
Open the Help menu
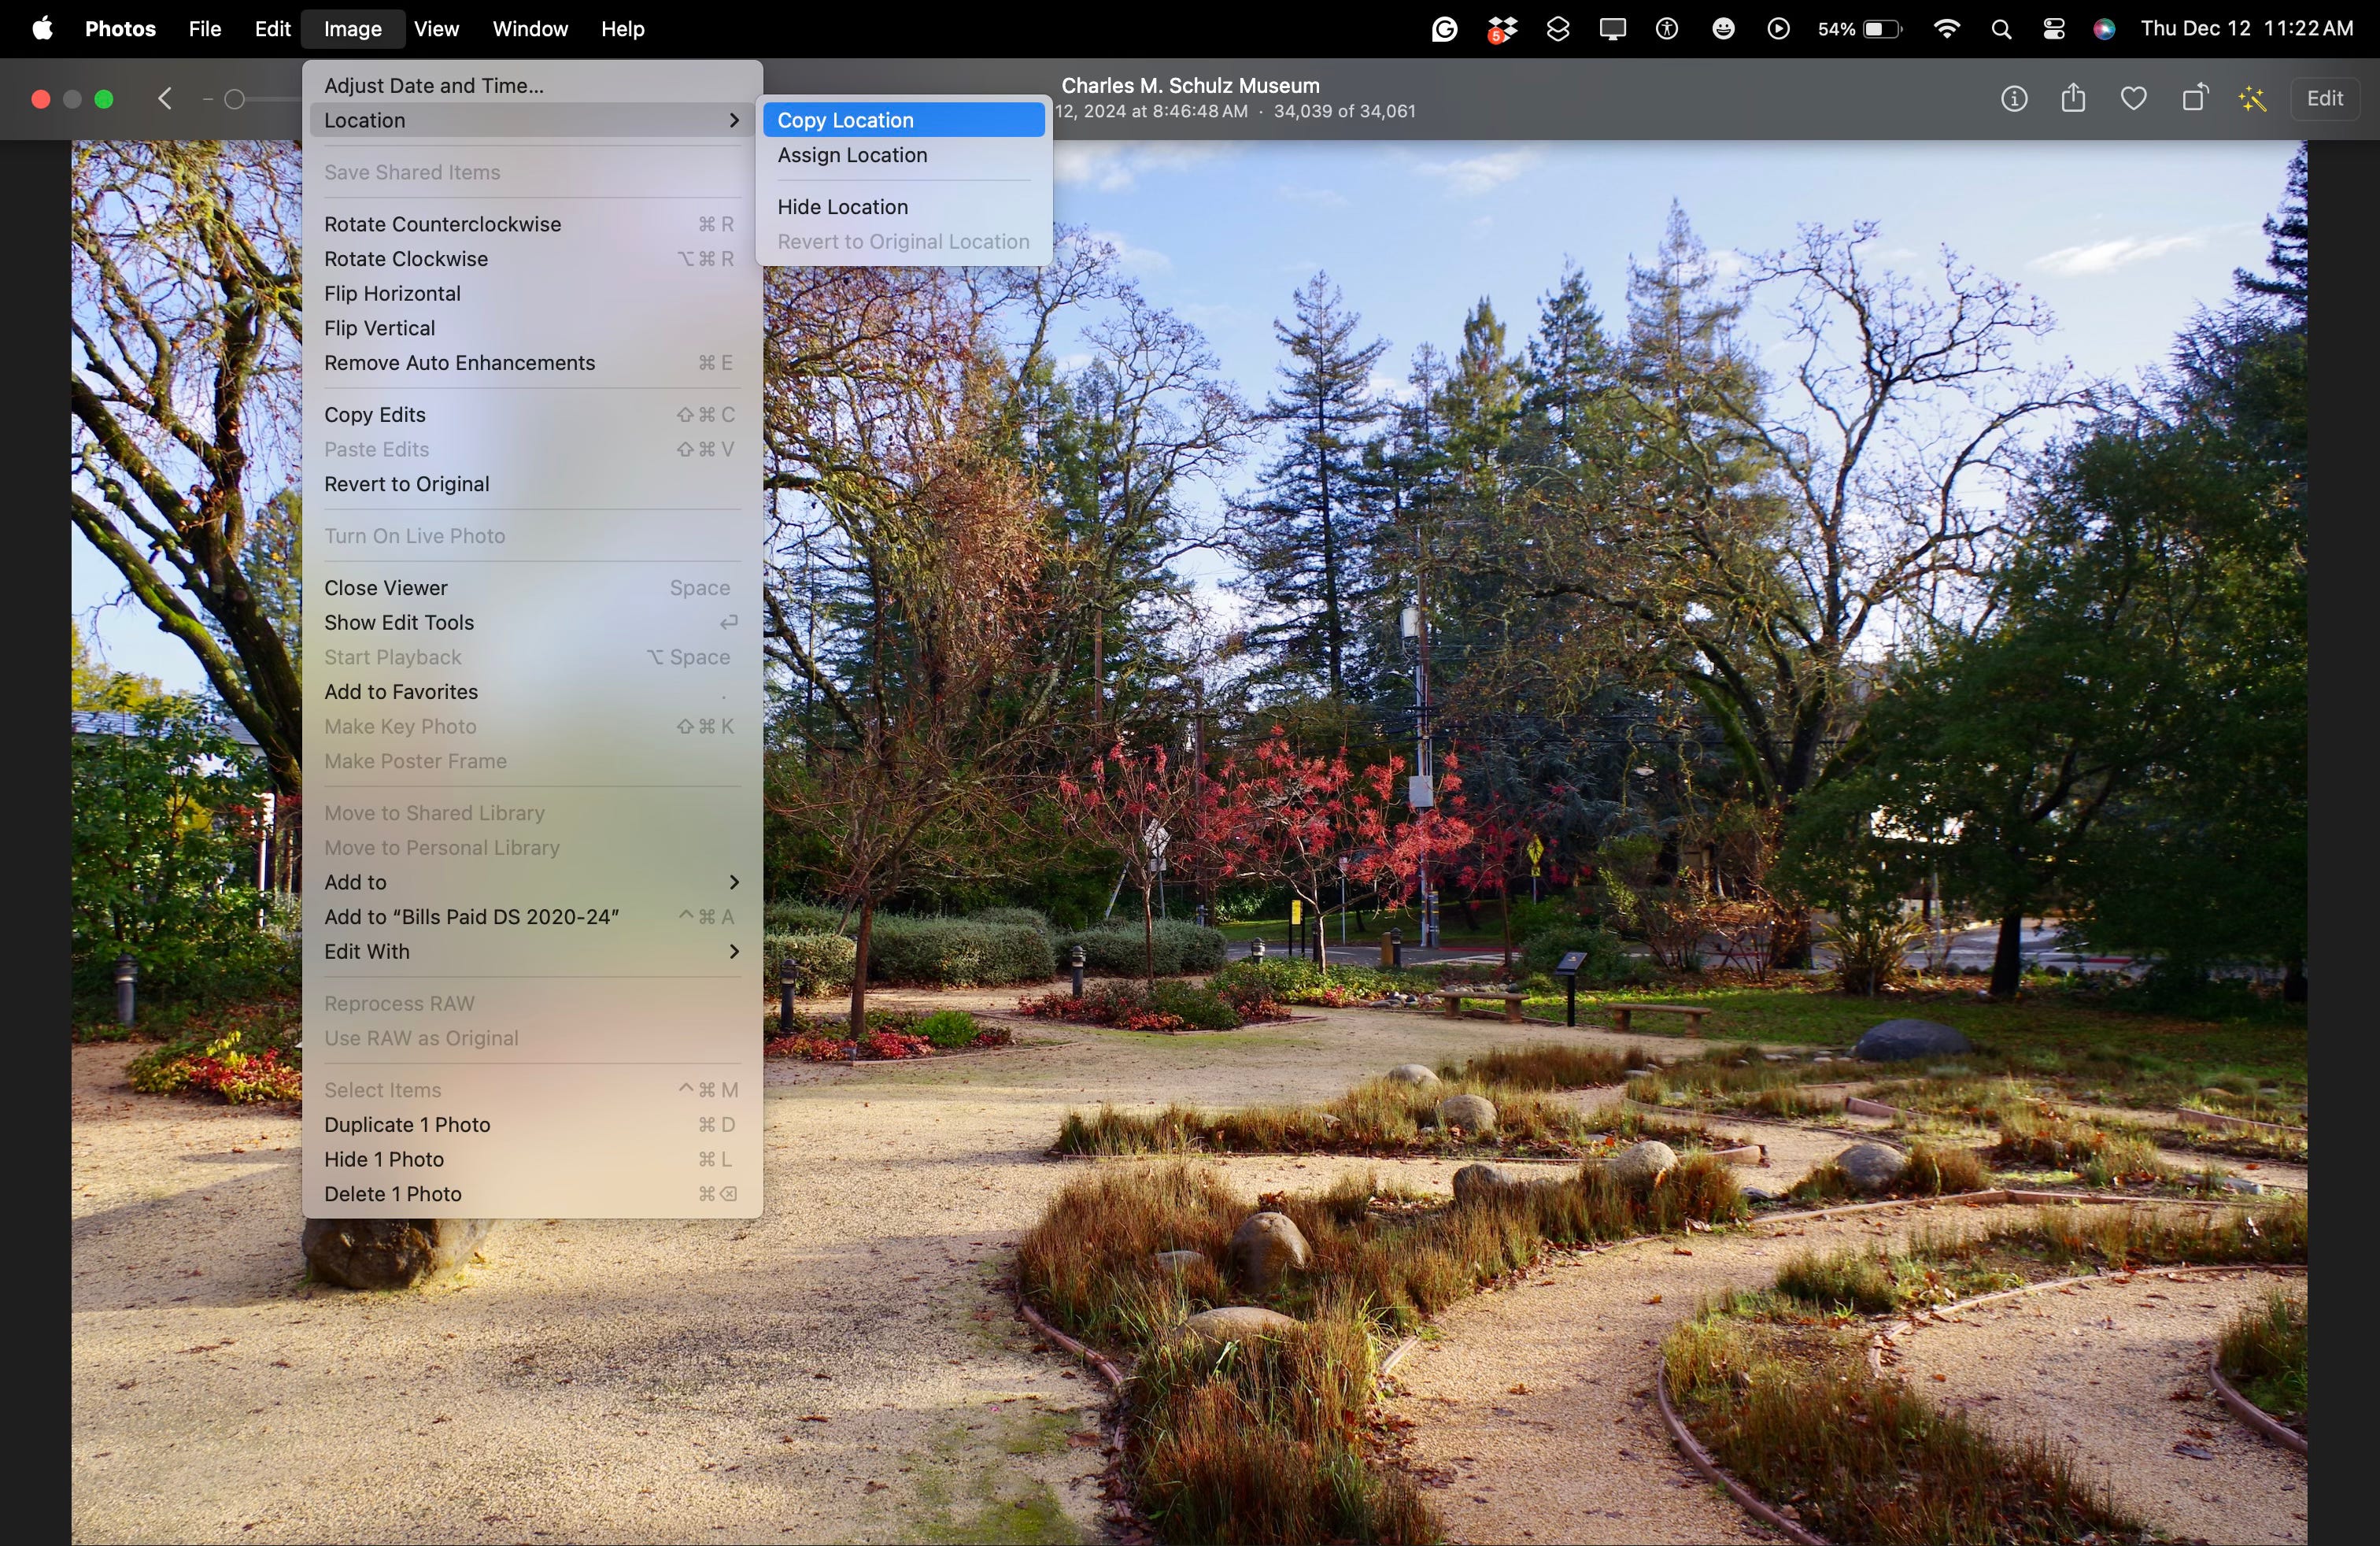(622, 29)
